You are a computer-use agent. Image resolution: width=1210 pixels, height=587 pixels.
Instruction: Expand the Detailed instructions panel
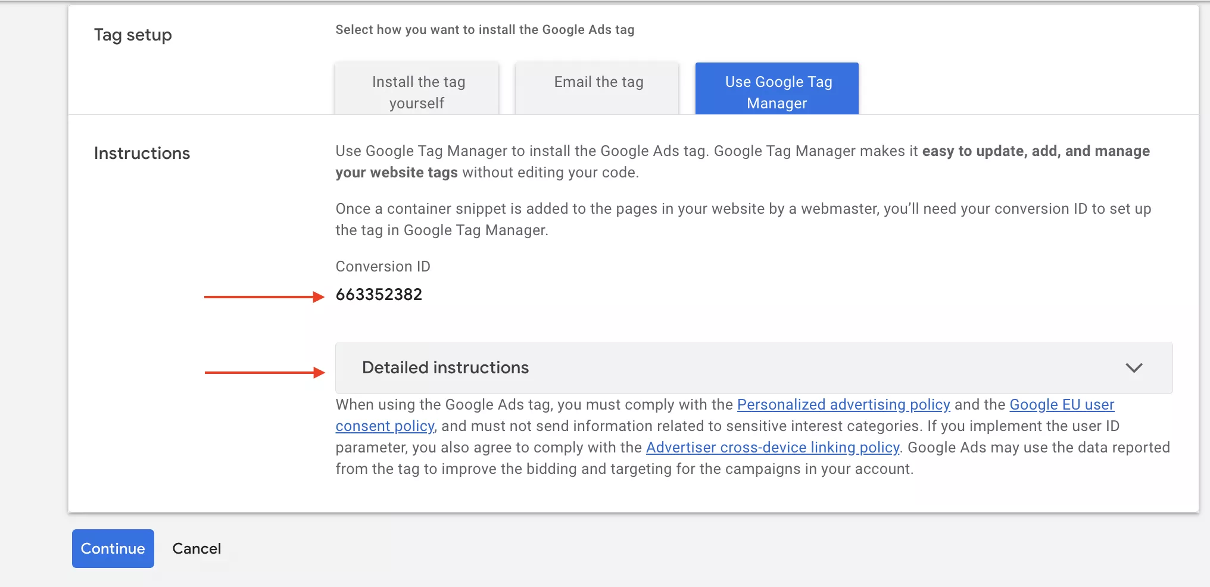click(x=754, y=368)
